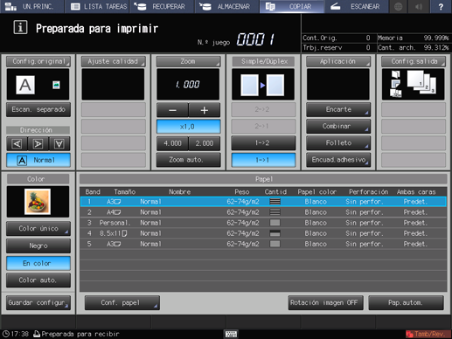The width and height of the screenshot is (452, 339).
Task: Click tray 3 paper quantity level icon
Action: (275, 223)
